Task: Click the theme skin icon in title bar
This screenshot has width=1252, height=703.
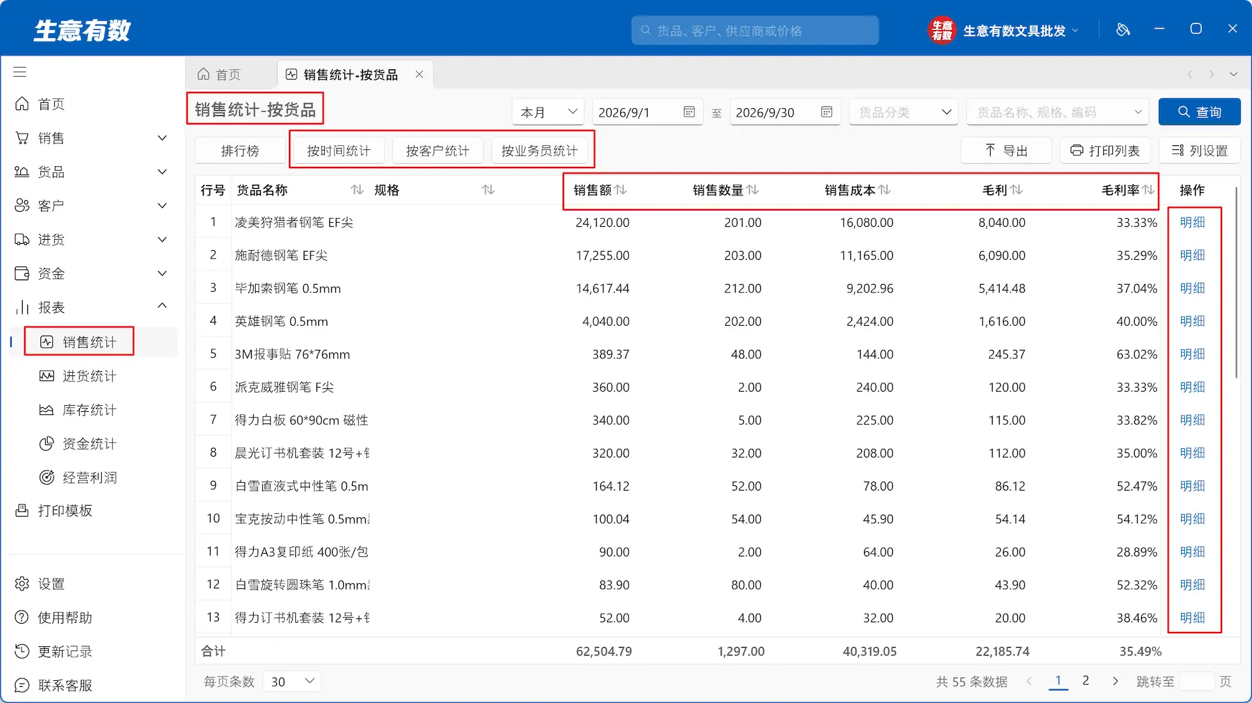Action: point(1123,29)
